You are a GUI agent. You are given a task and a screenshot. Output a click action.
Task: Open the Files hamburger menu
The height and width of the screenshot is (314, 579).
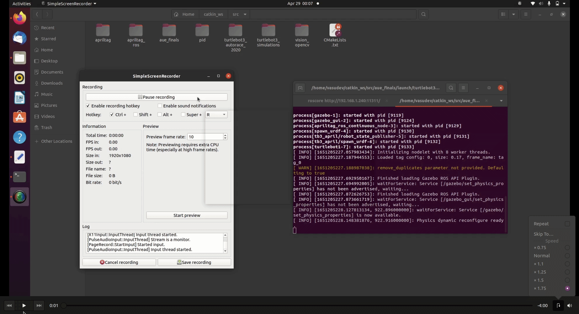tap(526, 14)
